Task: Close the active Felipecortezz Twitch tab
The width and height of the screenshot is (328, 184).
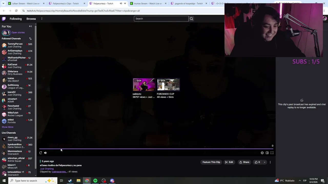Action: point(125,4)
